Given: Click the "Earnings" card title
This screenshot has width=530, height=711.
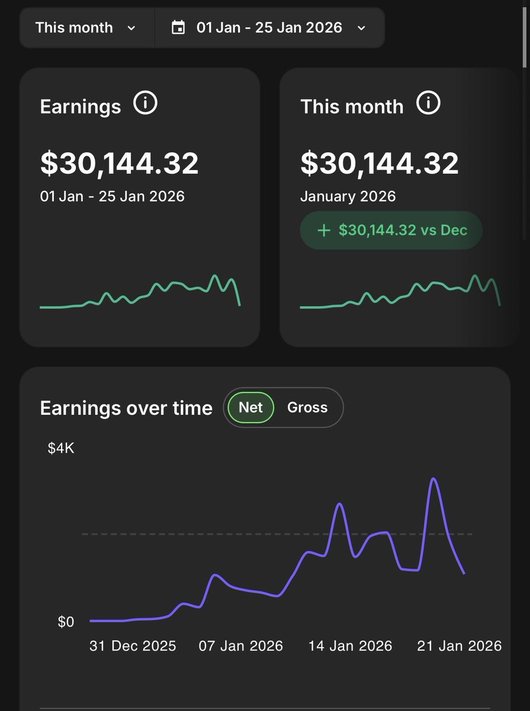Looking at the screenshot, I should (x=80, y=107).
